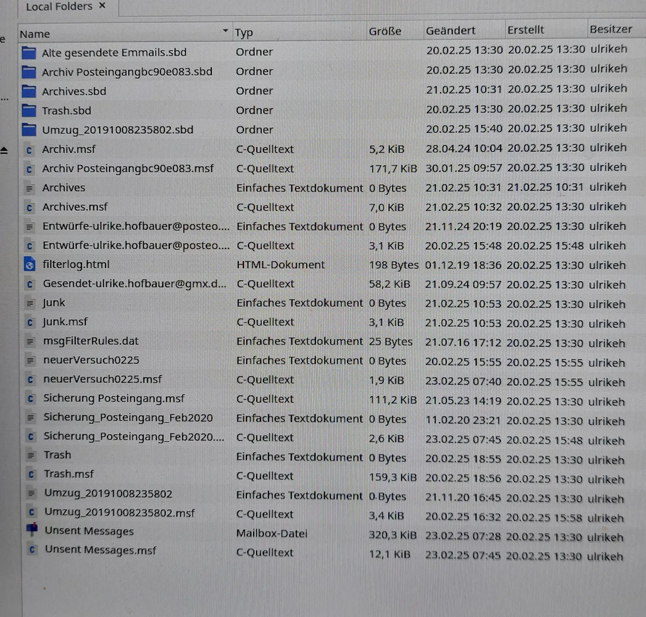Select file name Junk.msf

pos(65,322)
